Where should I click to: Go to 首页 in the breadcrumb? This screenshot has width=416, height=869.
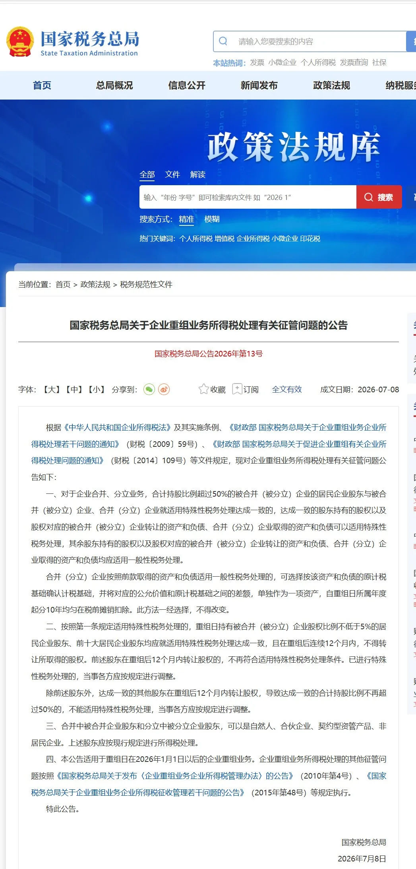[x=63, y=284]
